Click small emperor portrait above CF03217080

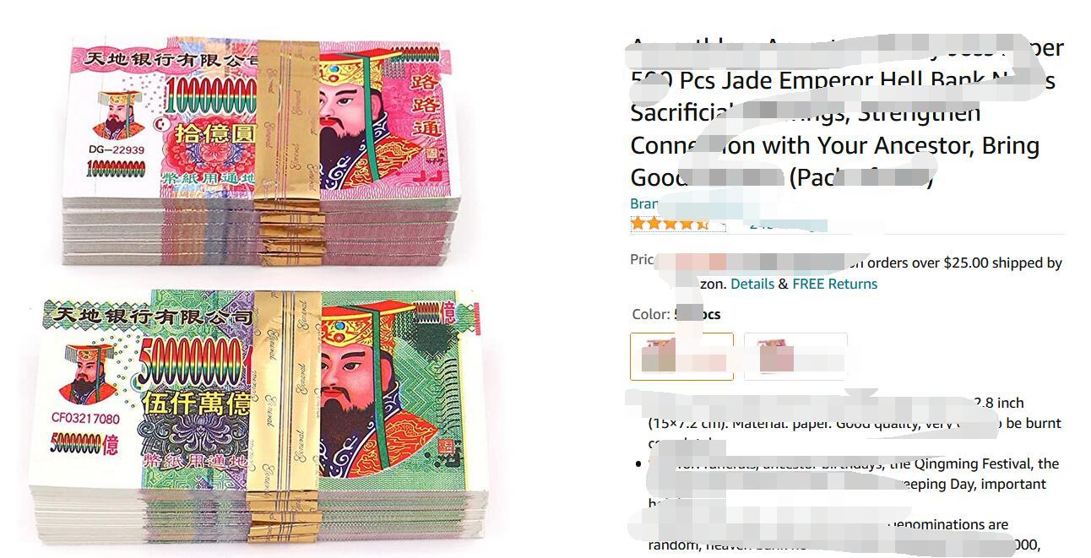[86, 372]
